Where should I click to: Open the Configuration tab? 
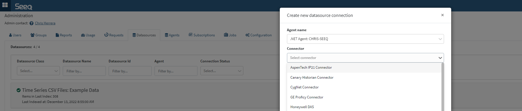pos(259,35)
